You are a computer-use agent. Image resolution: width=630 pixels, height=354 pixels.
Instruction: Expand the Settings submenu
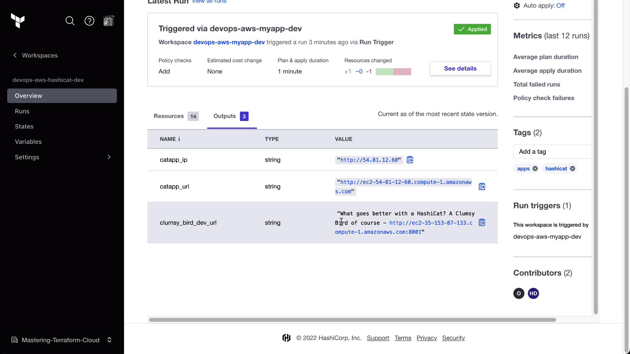109,157
